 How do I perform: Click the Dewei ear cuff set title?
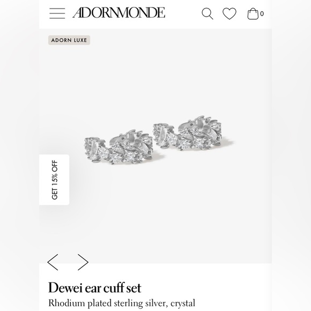point(94,287)
